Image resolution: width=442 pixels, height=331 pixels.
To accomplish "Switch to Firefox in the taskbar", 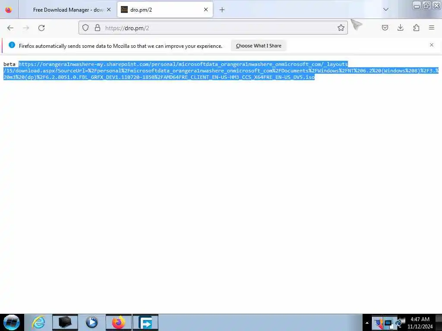I will (119, 322).
